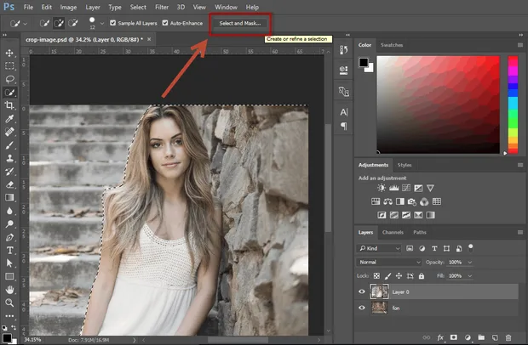Select the Pen tool
528x345 pixels.
[x=9, y=237]
